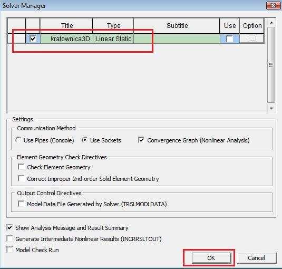Click the Option column header

click(252, 26)
